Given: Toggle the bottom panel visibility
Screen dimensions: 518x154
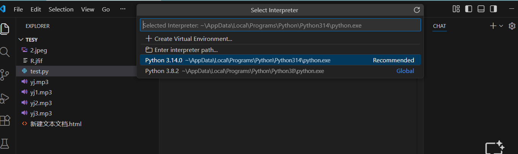Looking at the screenshot, I should (481, 9).
